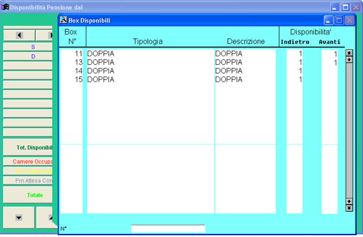Click Tipologia DOPPIA in box 14 row
The width and height of the screenshot is (363, 237).
(x=101, y=71)
